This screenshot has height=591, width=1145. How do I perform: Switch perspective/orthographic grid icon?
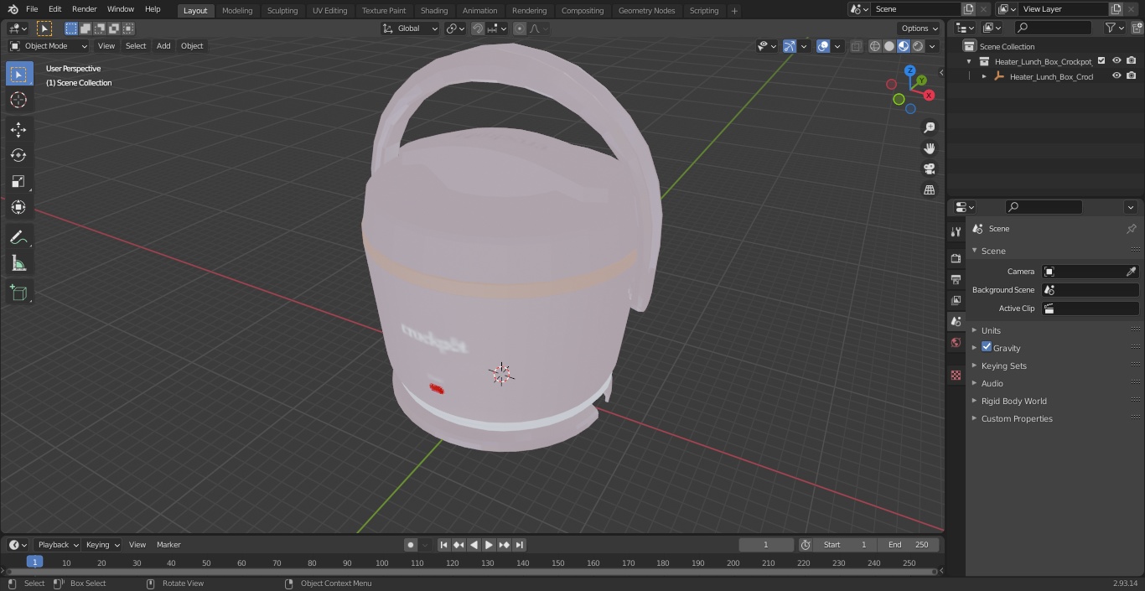point(929,190)
